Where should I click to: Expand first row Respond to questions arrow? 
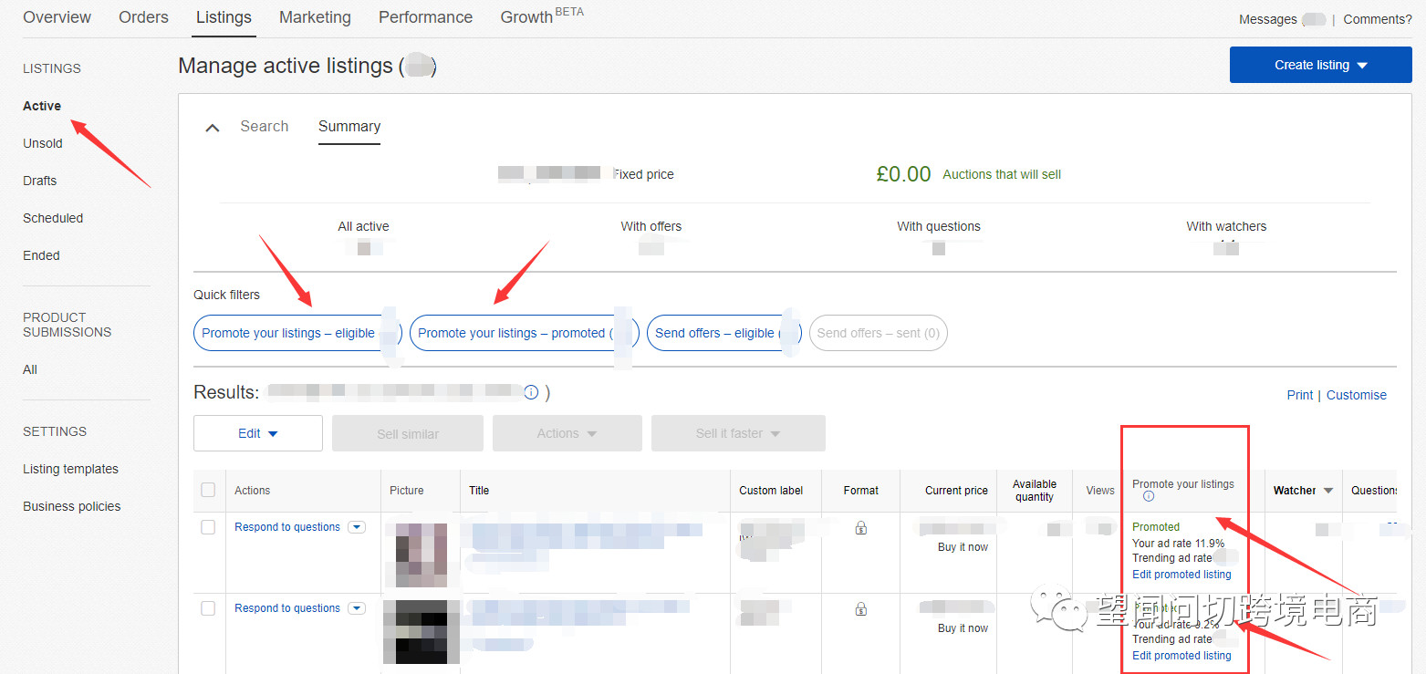[357, 527]
